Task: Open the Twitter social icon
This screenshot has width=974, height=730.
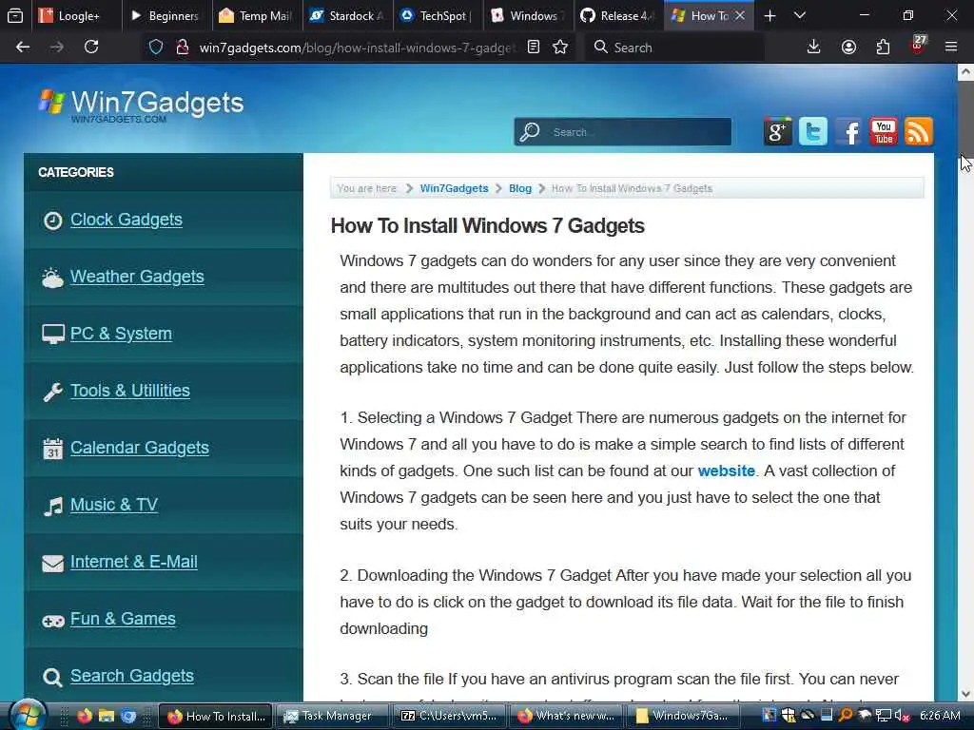Action: coord(812,131)
